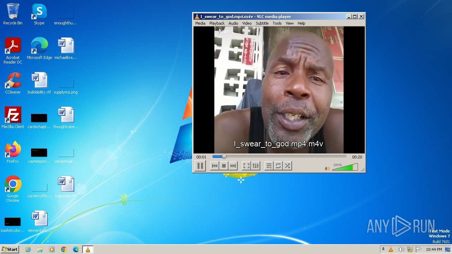Click the seek bar position handle
452x254 pixels.
click(224, 157)
